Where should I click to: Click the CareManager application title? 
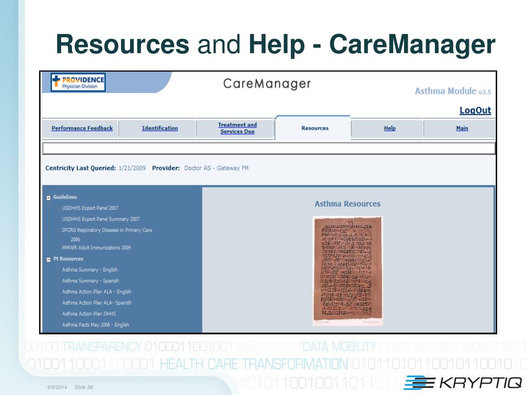267,84
